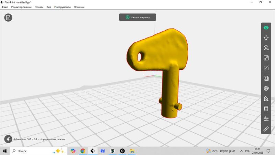Select the Move tool

[x=266, y=38]
